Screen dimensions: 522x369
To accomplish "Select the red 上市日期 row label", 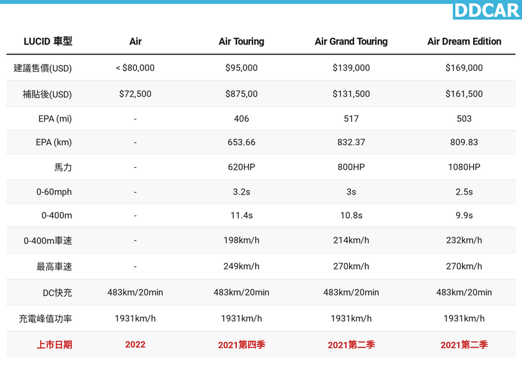I will pos(54,345).
